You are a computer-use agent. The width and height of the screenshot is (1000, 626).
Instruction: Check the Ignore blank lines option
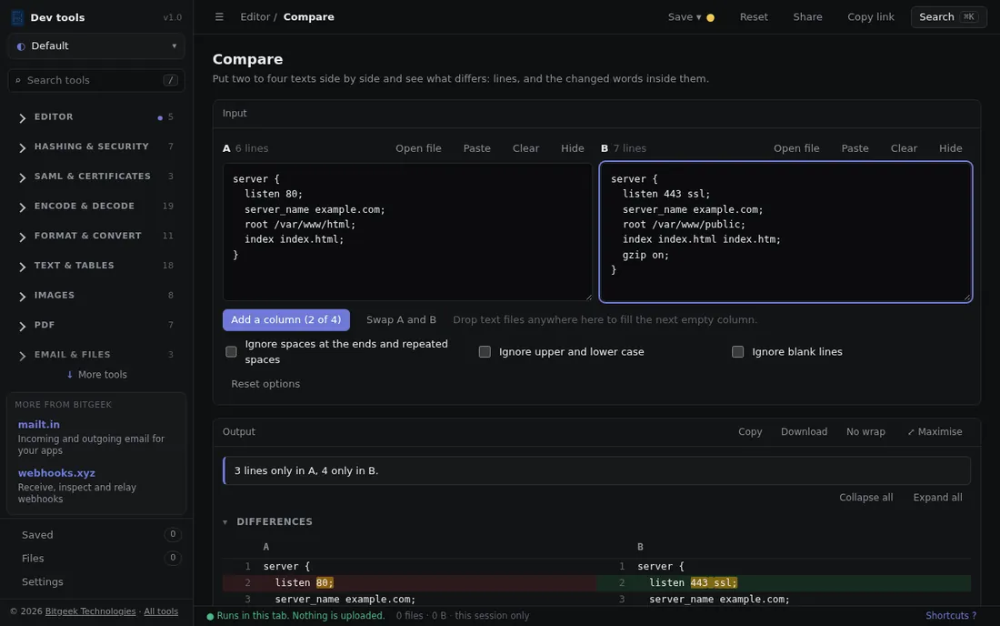tap(738, 351)
